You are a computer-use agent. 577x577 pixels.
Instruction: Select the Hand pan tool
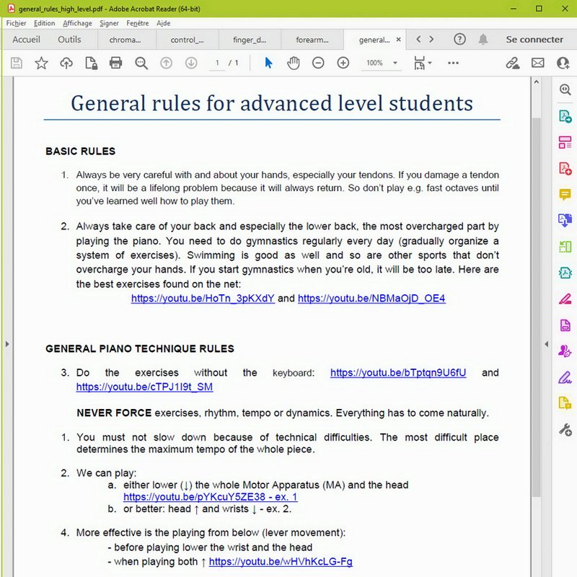pos(293,63)
